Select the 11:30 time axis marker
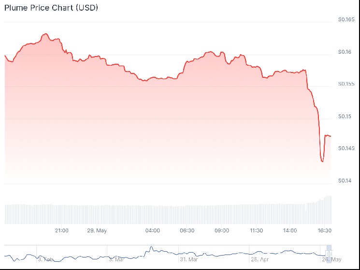360x270 pixels. [256, 230]
